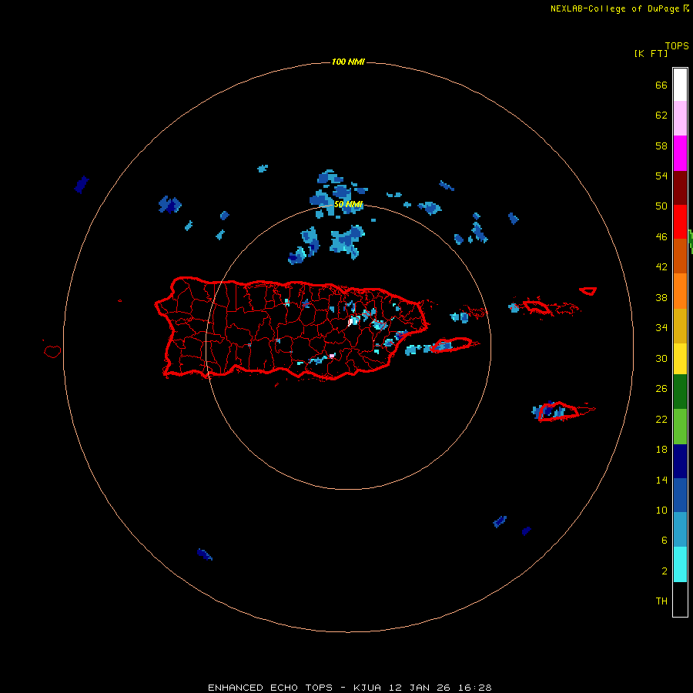Click the 2 legend value
The height and width of the screenshot is (693, 693).
[665, 571]
